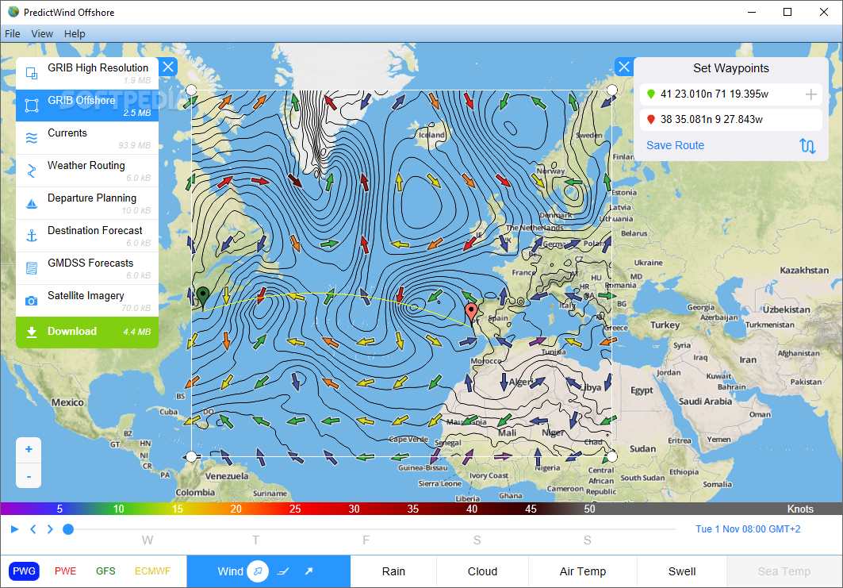This screenshot has width=843, height=588.
Task: Step back one forecast time
Action: tap(33, 529)
